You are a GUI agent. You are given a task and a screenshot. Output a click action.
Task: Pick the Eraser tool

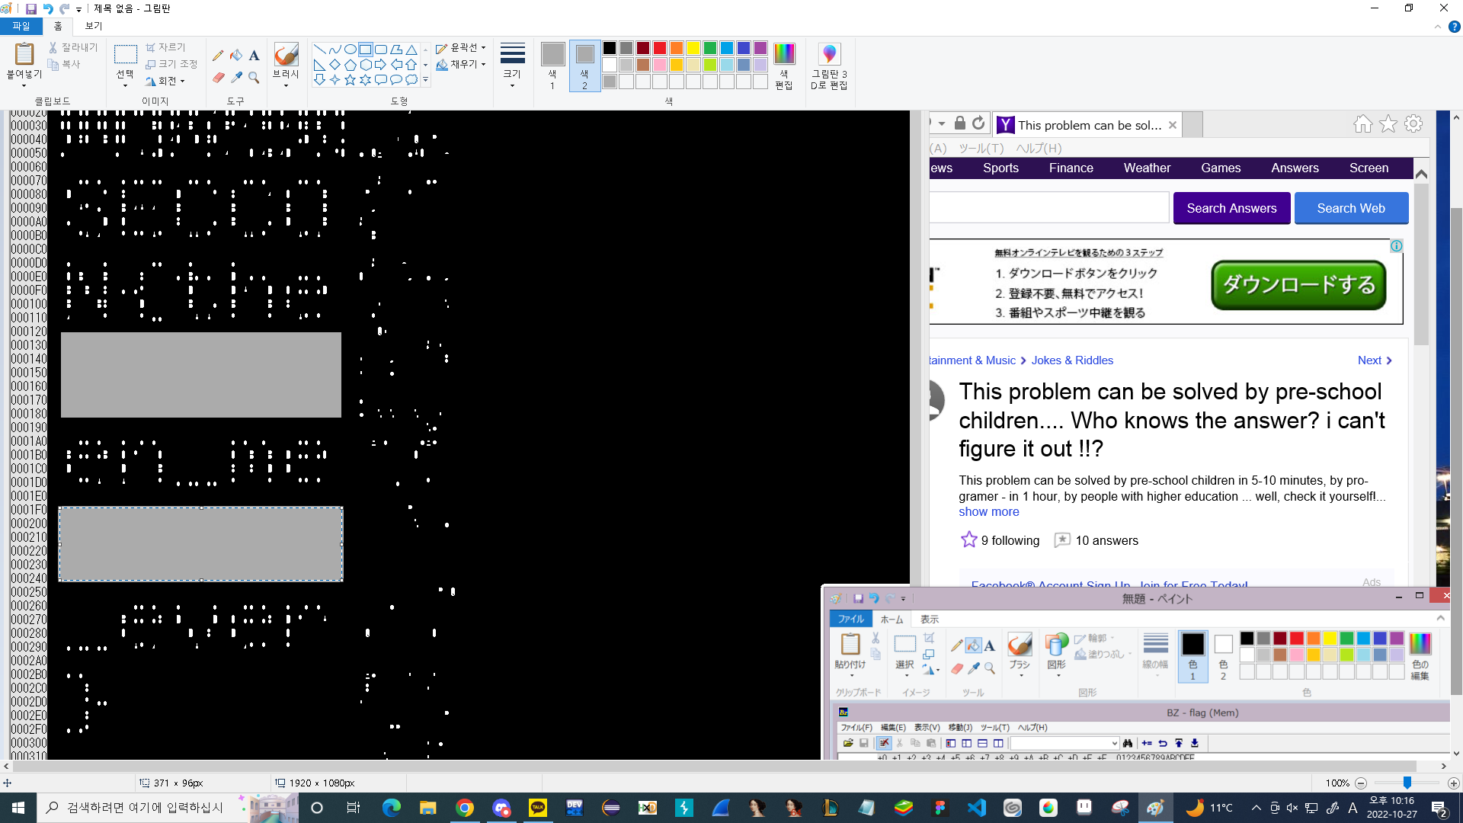218,78
